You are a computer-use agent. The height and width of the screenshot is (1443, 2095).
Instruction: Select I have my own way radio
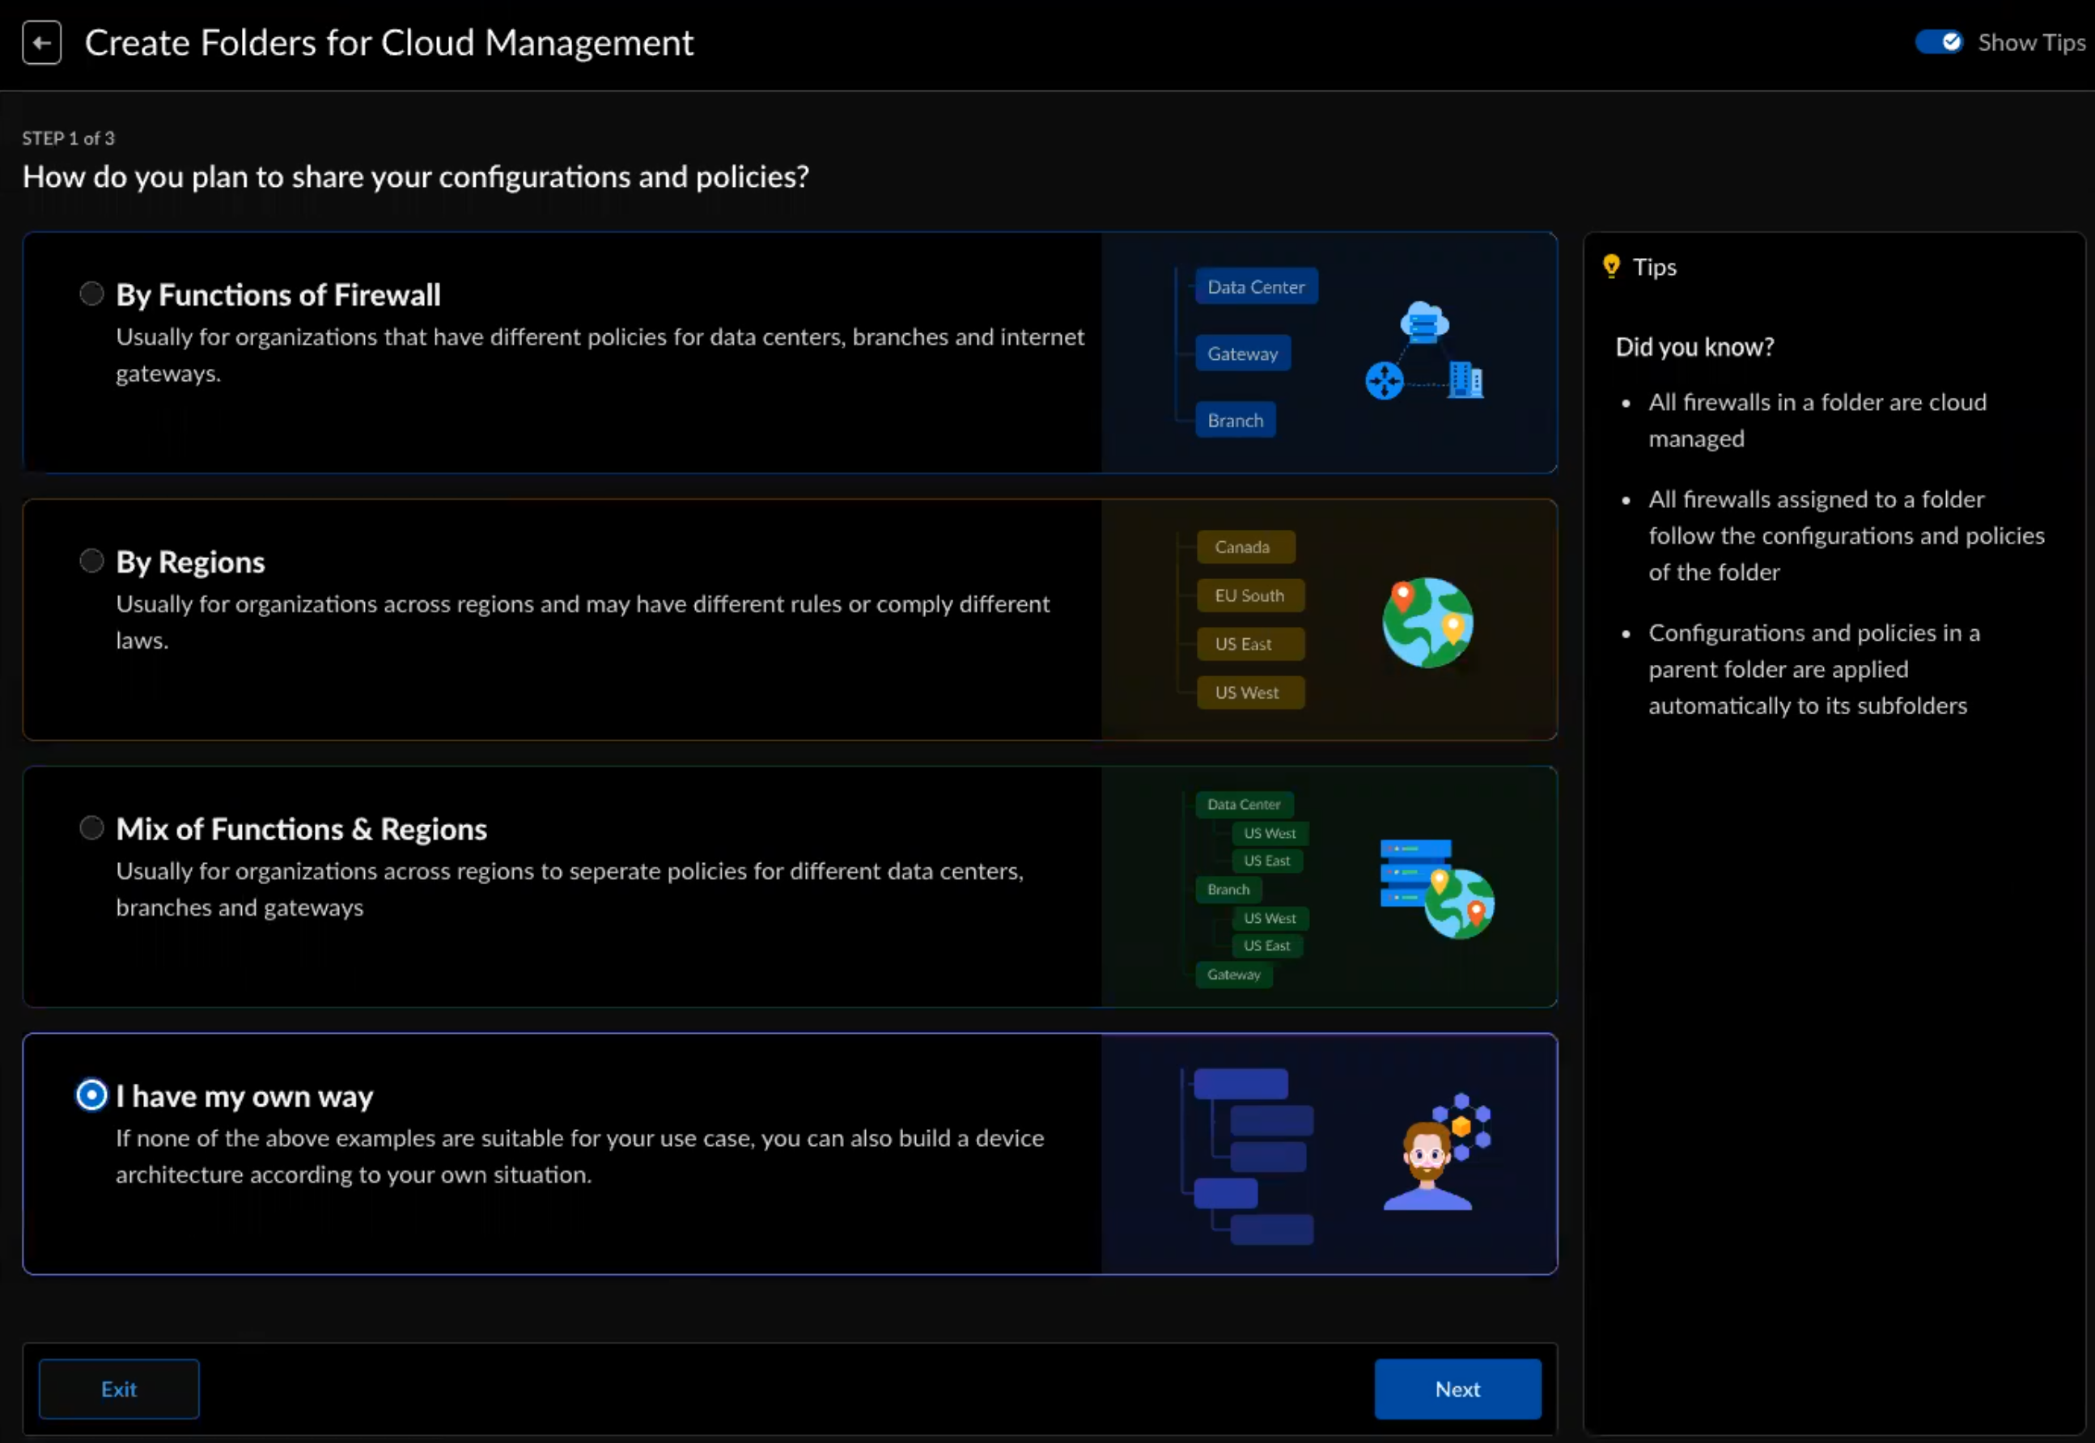pos(91,1096)
